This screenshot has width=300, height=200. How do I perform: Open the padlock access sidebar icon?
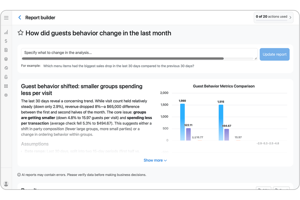coord(6,77)
